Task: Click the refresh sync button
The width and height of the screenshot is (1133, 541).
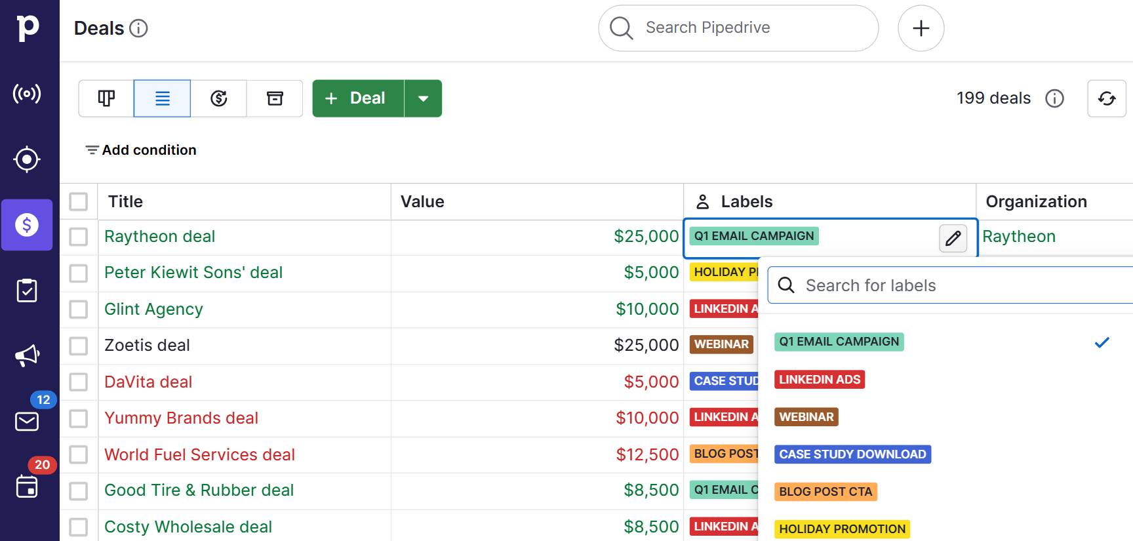Action: click(x=1107, y=98)
